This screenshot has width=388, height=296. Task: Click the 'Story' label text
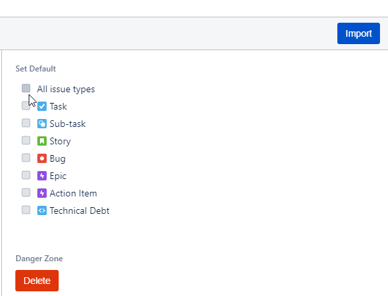[x=60, y=142]
